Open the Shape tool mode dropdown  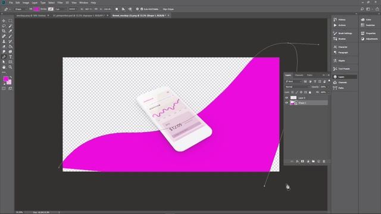point(21,9)
